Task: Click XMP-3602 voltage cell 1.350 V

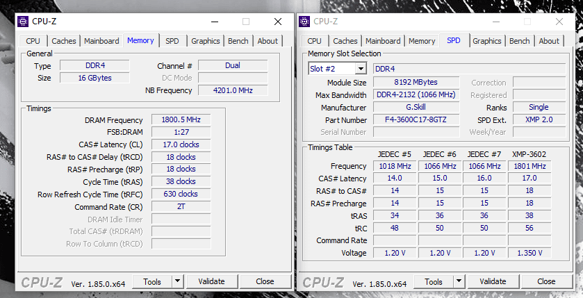Action: pyautogui.click(x=529, y=253)
